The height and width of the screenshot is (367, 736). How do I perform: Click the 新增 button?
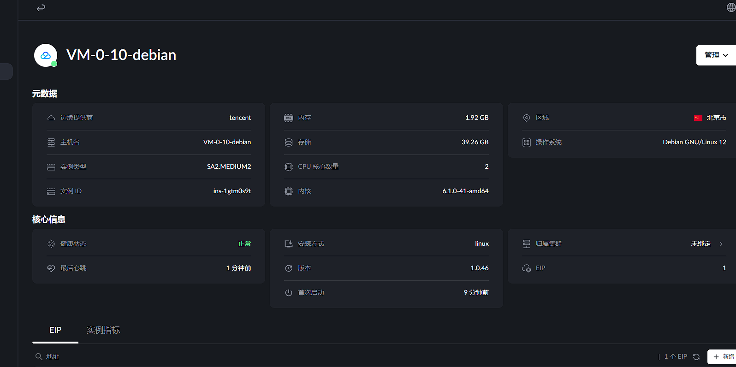click(723, 357)
